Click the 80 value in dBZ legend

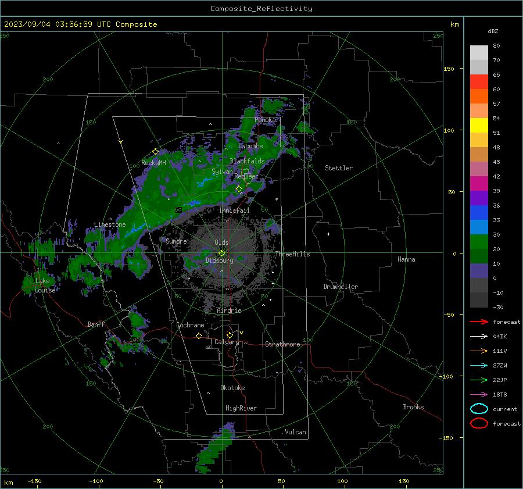[x=496, y=45]
